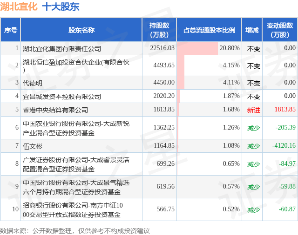Viewport: 298px width, 235px height.
Task: Click the red 新进 status
Action: pos(253,110)
